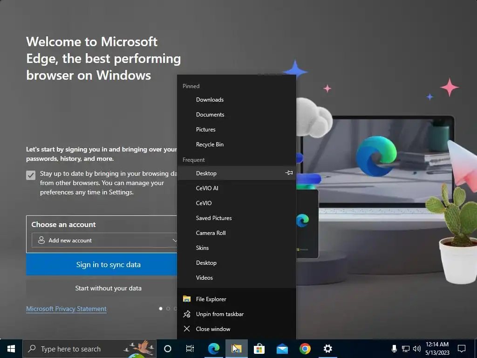Select the first page indicator dot
The image size is (477, 358).
[x=161, y=309]
